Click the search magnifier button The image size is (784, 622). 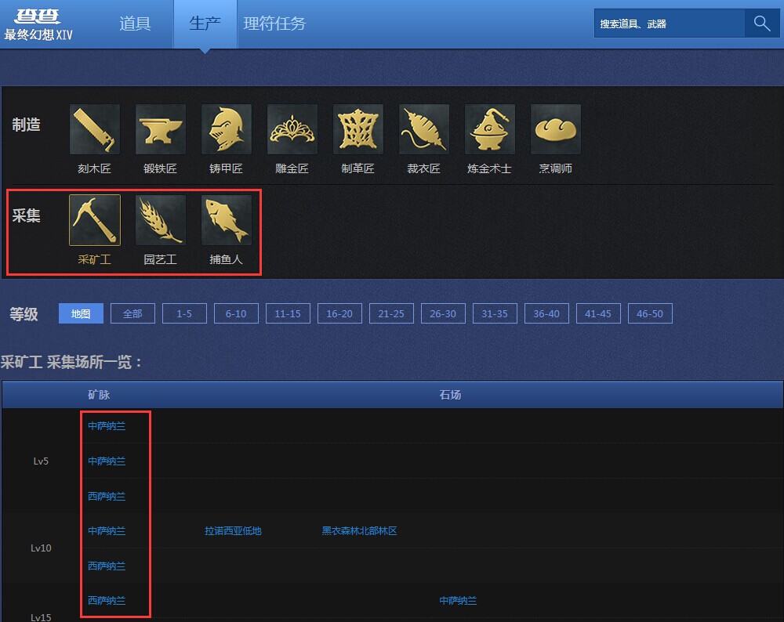pyautogui.click(x=762, y=24)
